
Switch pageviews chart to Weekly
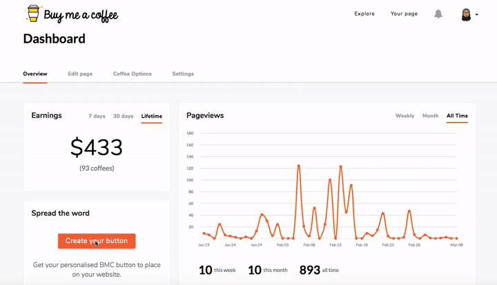[405, 116]
